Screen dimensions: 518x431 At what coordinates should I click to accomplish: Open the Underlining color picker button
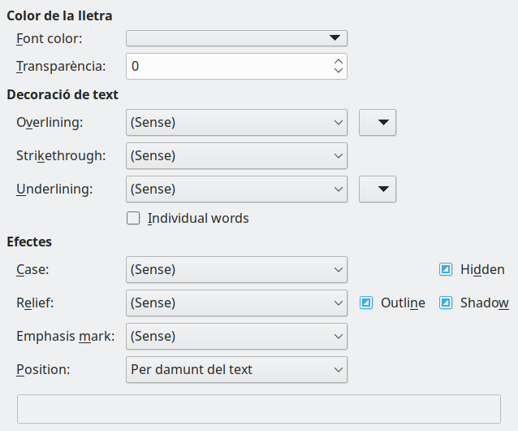(x=377, y=189)
